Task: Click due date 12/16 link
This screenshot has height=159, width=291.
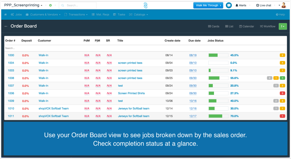Action: 193,108
